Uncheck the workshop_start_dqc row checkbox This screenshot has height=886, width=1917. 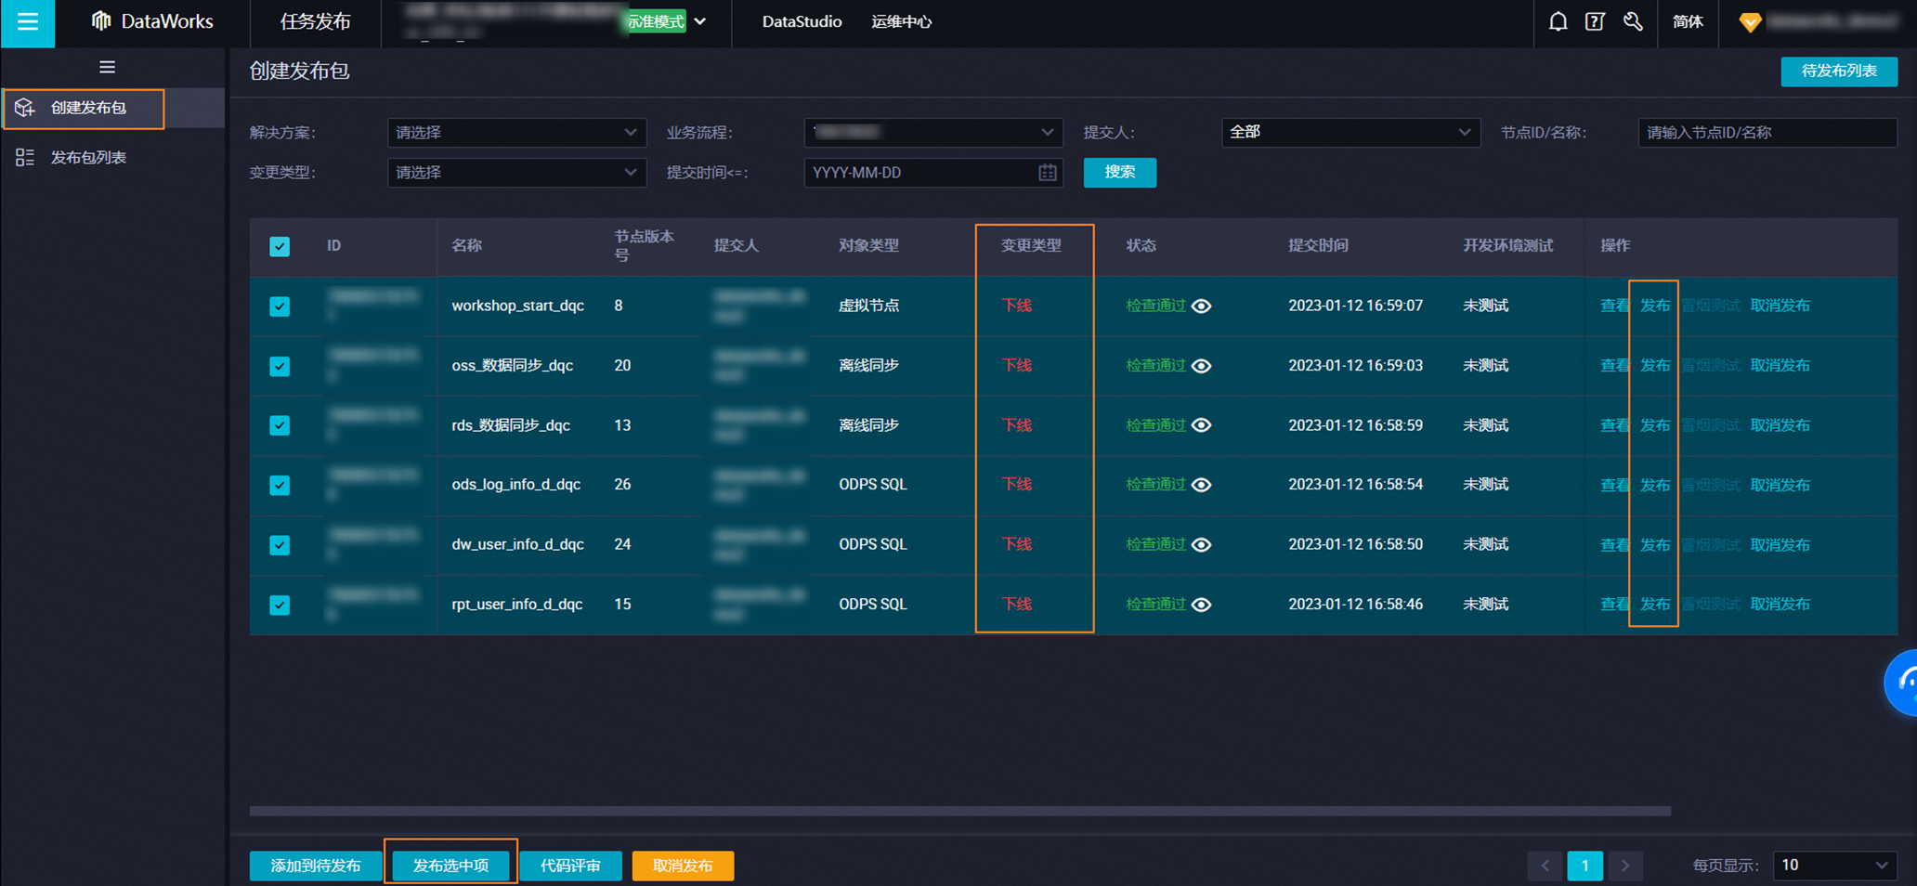tap(280, 306)
